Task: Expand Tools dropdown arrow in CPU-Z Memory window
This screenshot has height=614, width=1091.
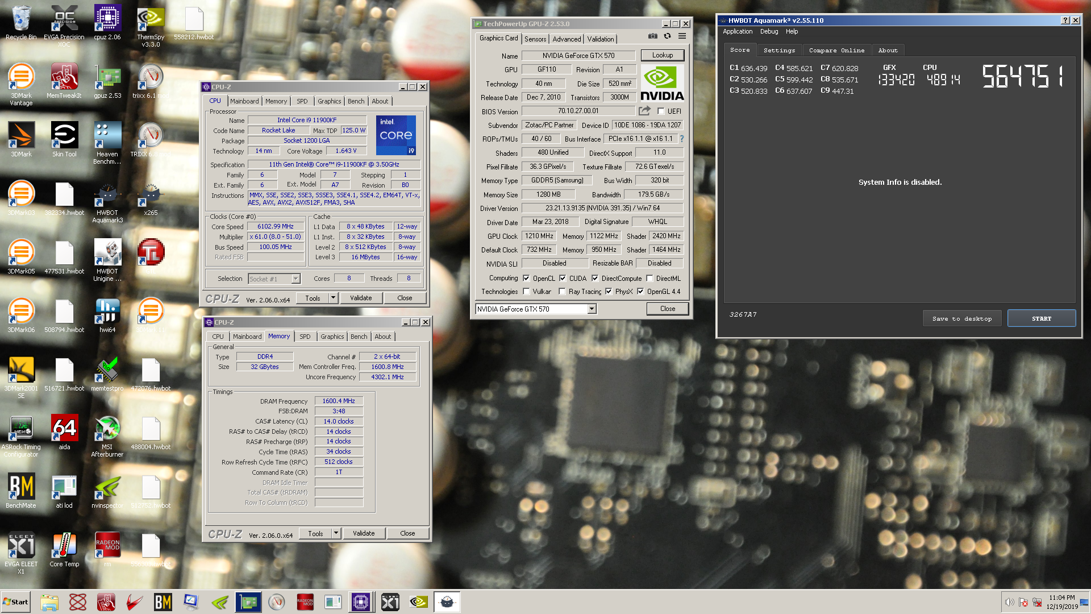Action: click(336, 533)
